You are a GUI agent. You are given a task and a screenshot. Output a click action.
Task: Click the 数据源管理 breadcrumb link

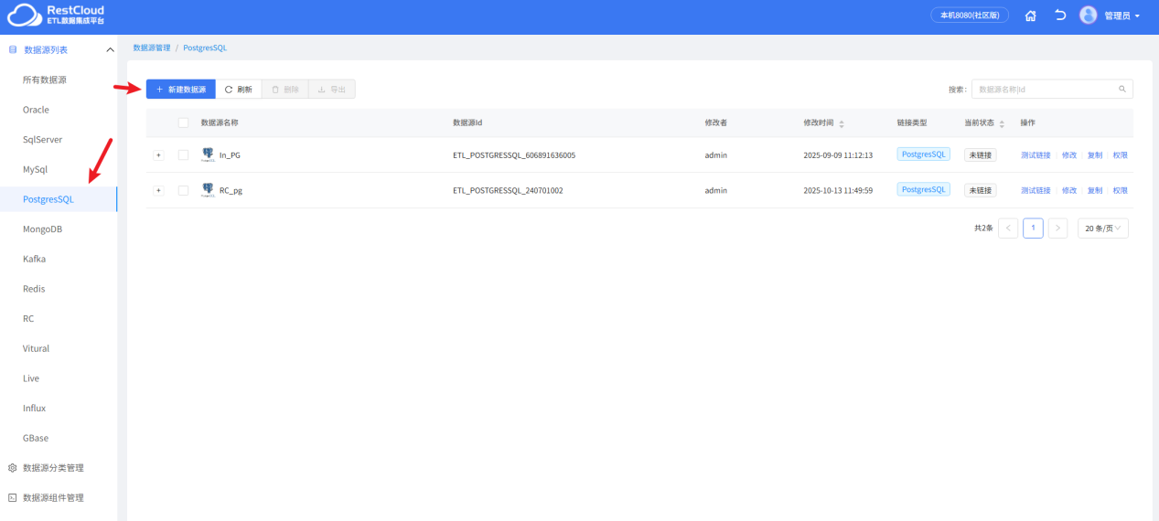point(152,48)
